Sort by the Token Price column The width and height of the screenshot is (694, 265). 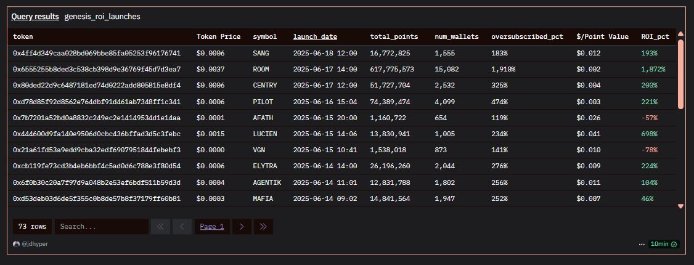pos(219,37)
